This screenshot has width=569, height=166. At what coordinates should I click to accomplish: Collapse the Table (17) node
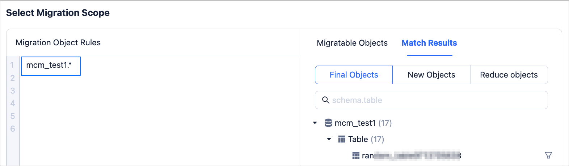tap(329, 139)
